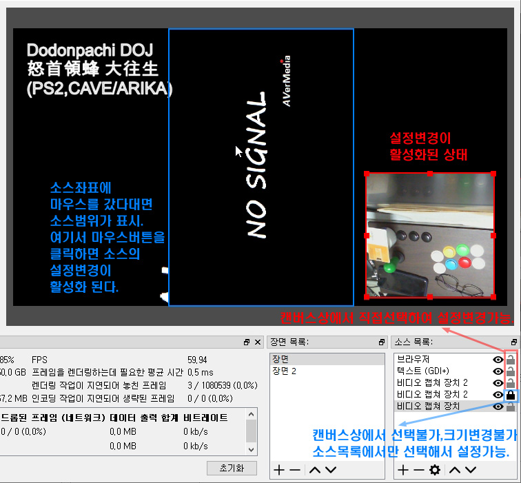Close the stats dock with its X icon

click(258, 342)
